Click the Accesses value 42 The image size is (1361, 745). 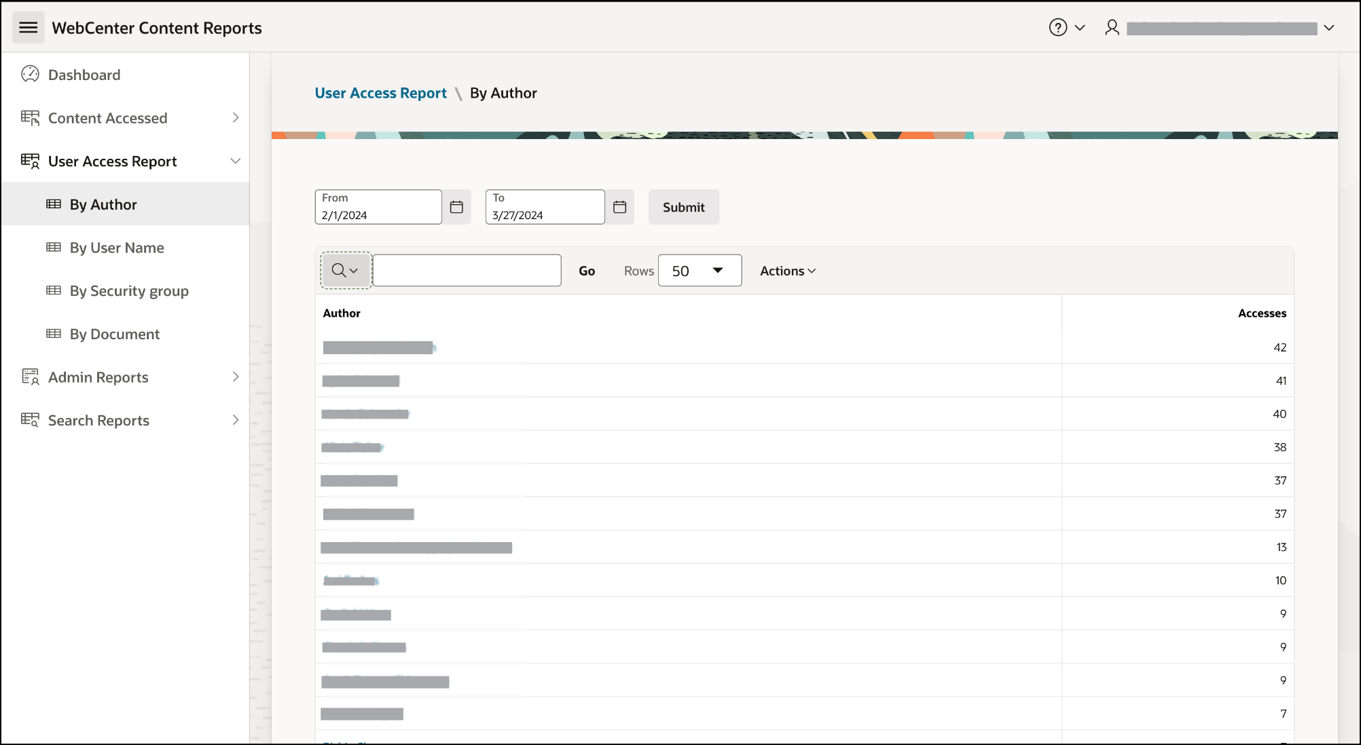click(x=1280, y=347)
